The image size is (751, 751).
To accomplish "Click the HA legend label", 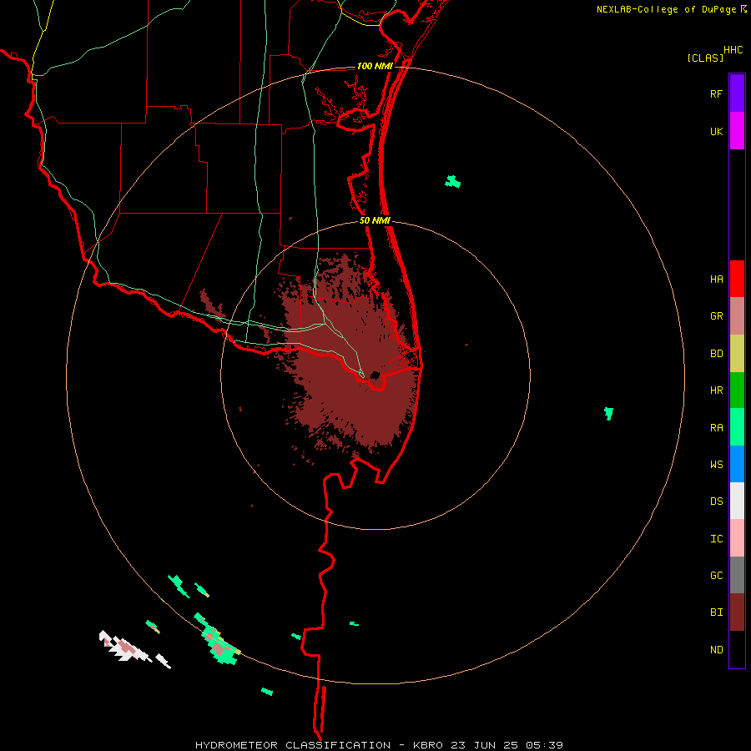I will (x=716, y=280).
